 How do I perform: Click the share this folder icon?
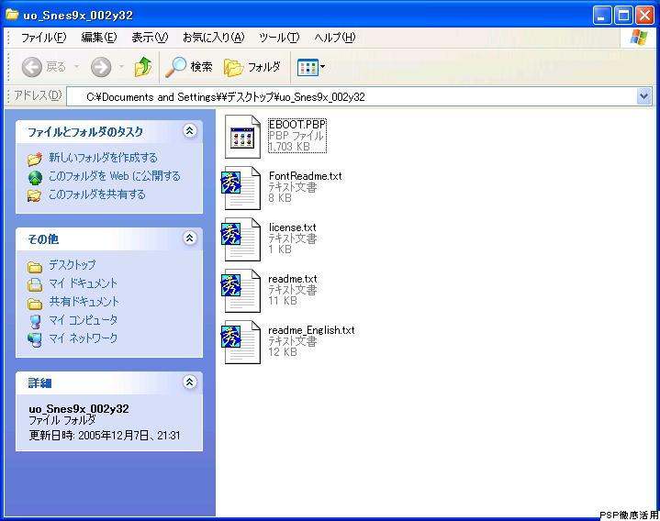(35, 195)
